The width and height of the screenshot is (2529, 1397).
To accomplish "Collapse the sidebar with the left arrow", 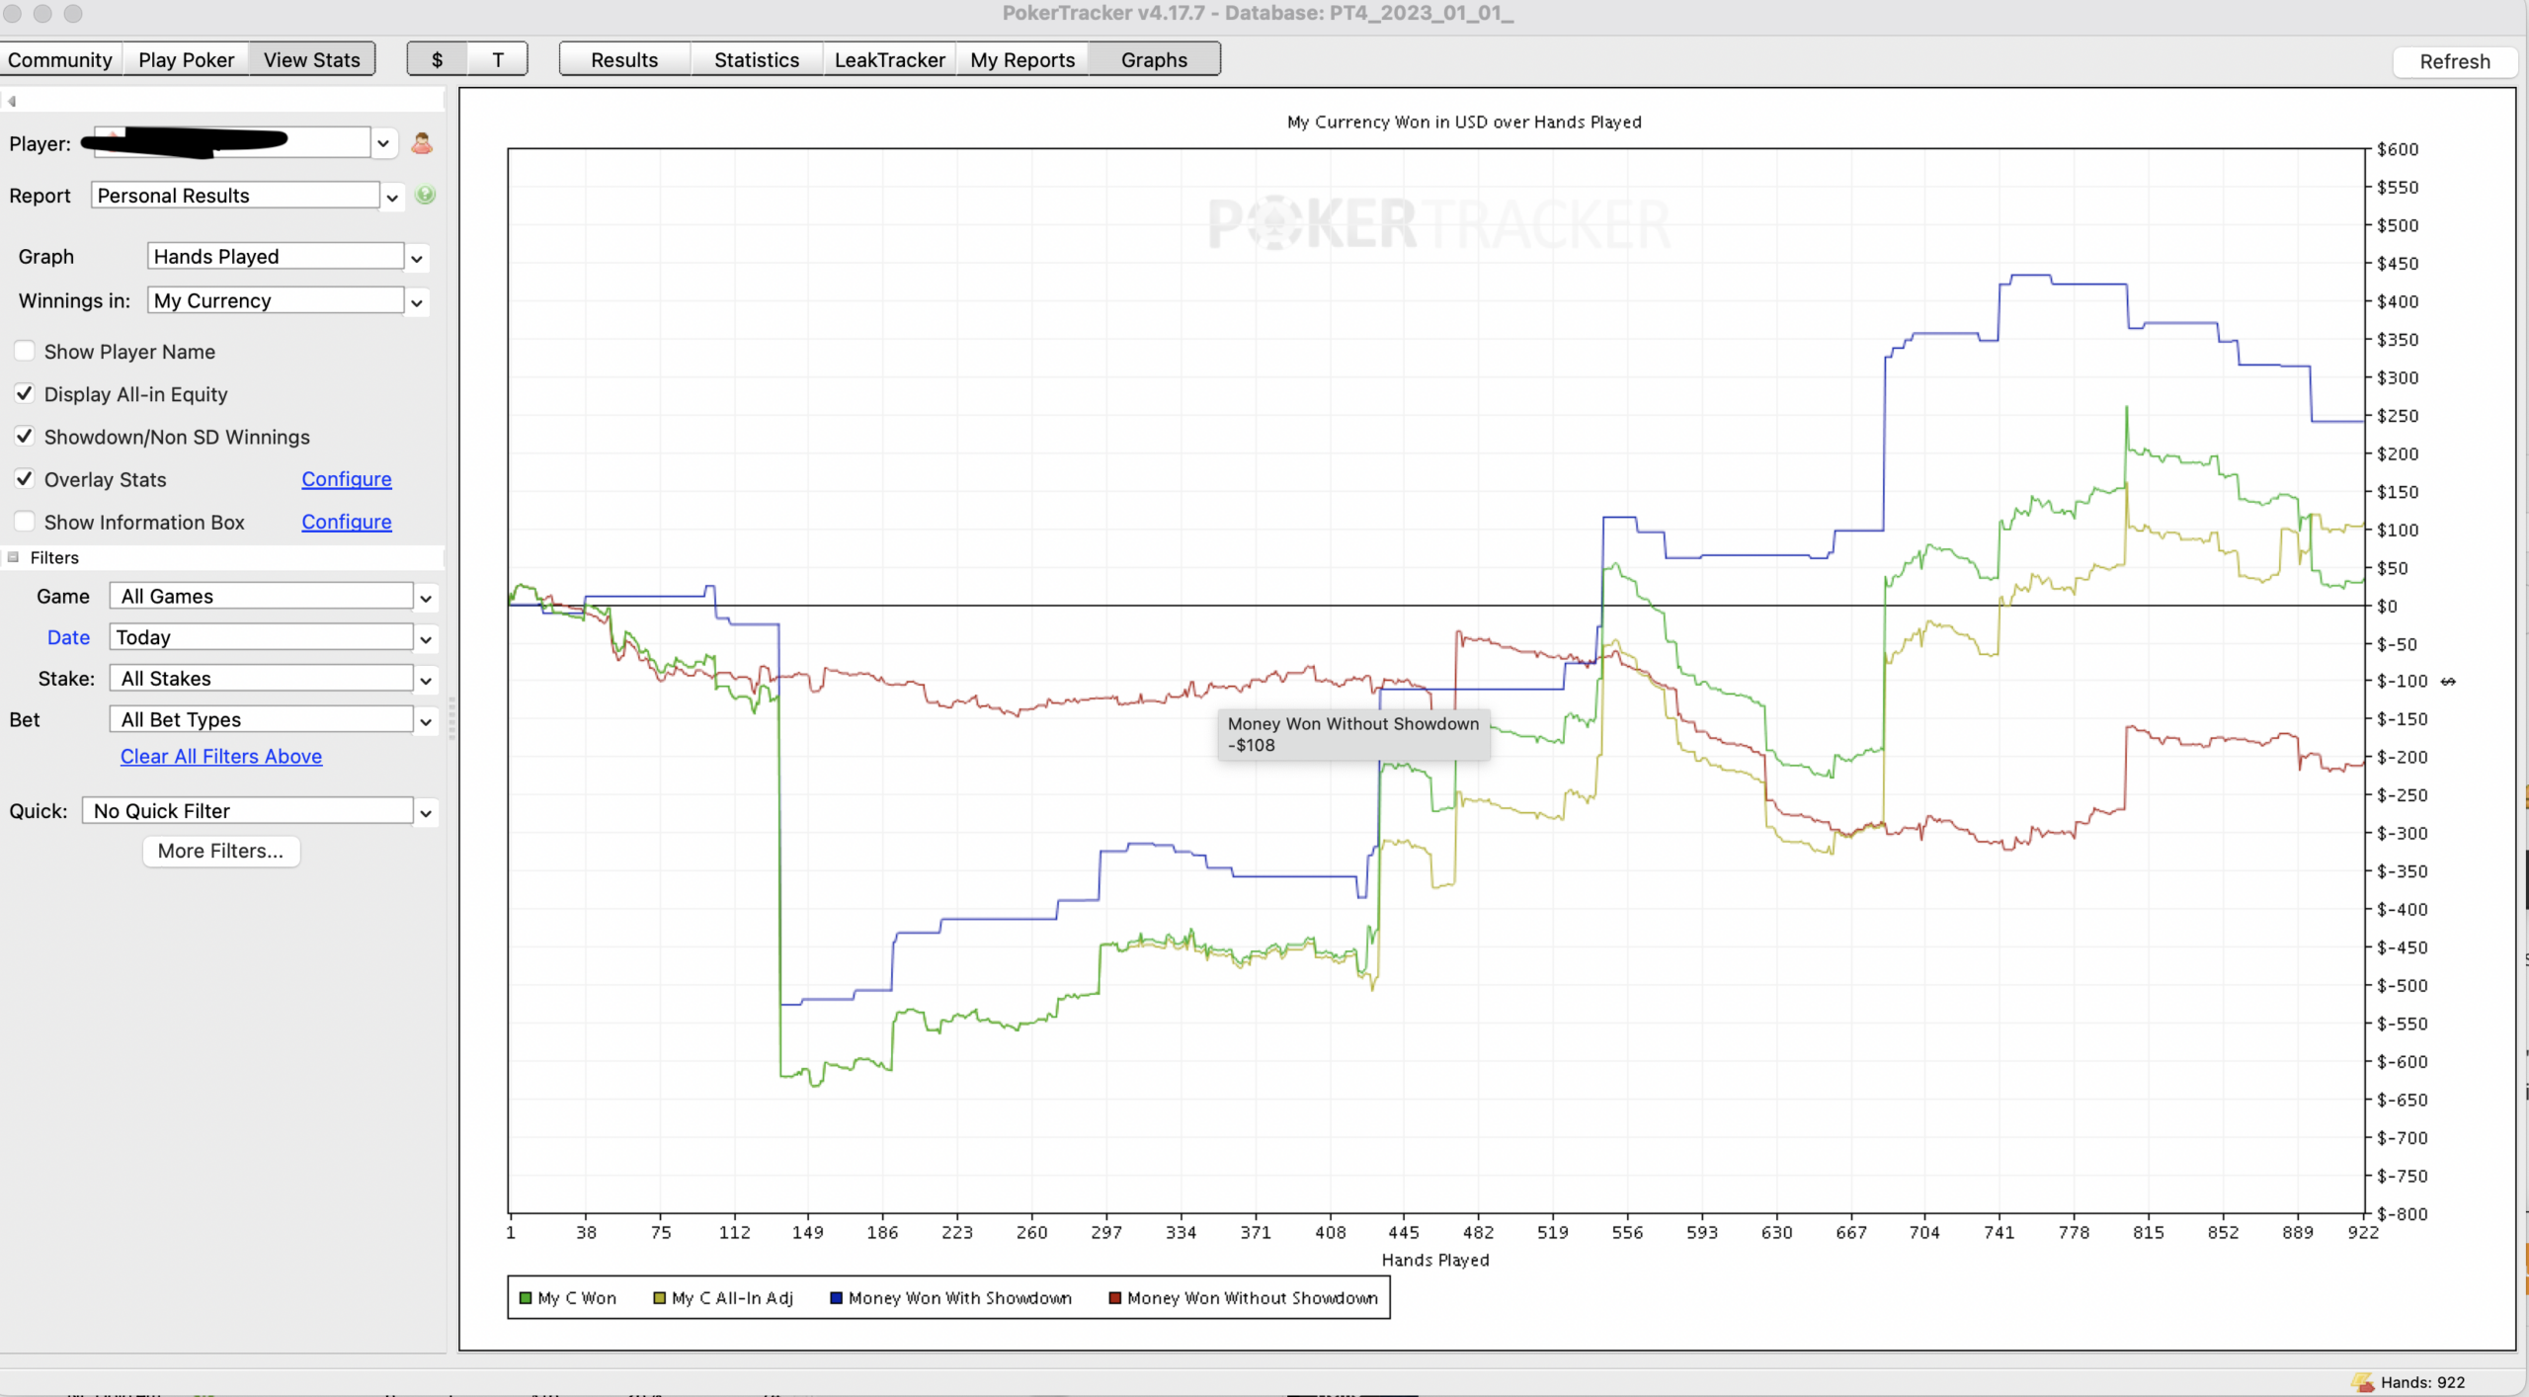I will pyautogui.click(x=12, y=101).
